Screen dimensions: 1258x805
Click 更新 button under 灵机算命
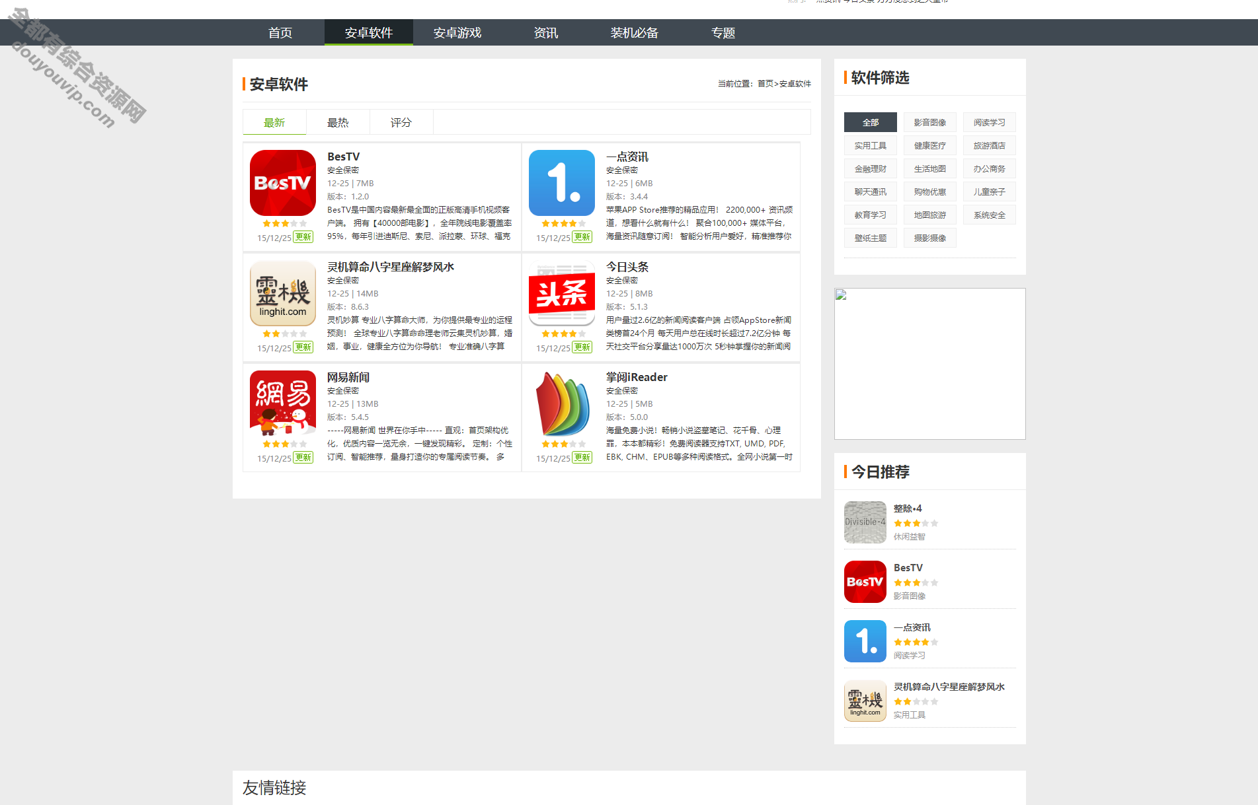[303, 347]
